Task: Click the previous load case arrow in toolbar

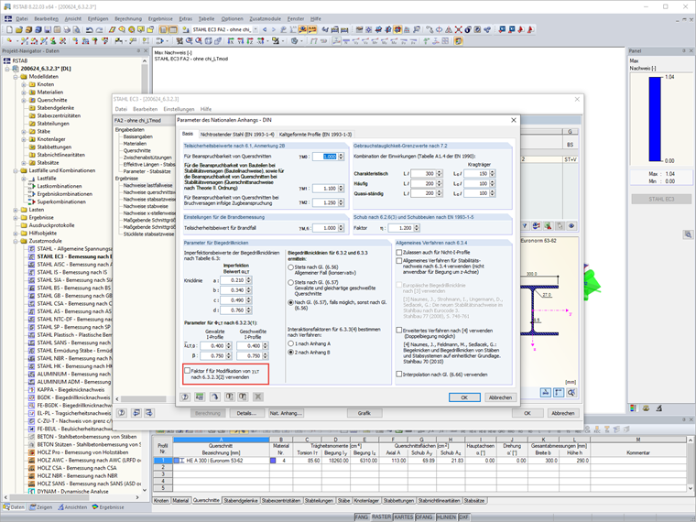Action: (263, 29)
